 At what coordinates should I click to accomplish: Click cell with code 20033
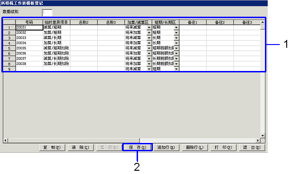[x=29, y=38]
